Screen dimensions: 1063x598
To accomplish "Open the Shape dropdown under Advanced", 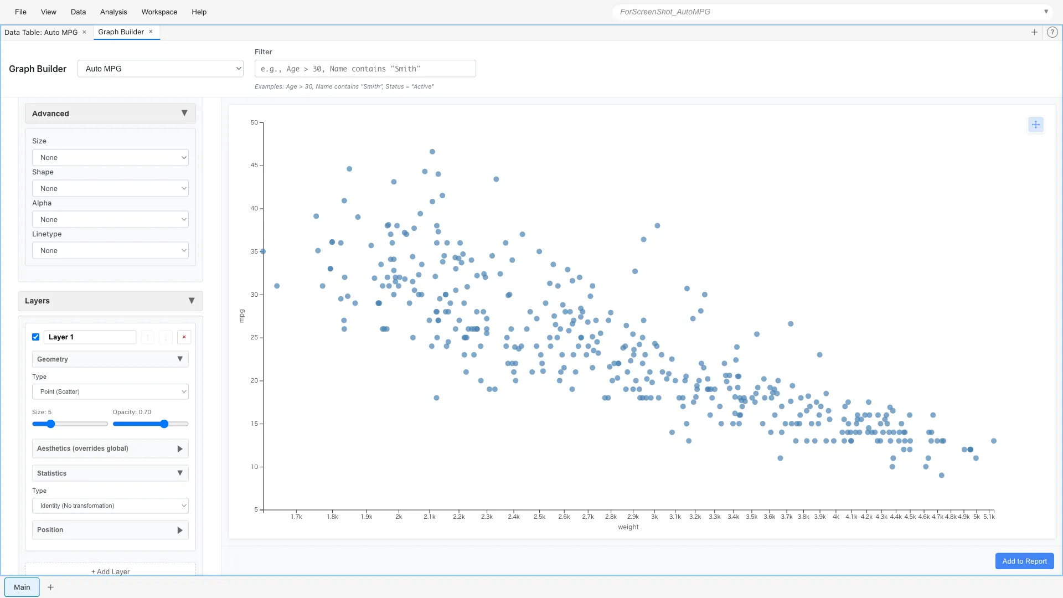I will pyautogui.click(x=110, y=188).
